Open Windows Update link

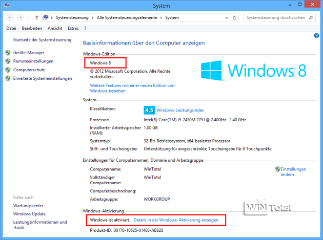pyautogui.click(x=29, y=214)
